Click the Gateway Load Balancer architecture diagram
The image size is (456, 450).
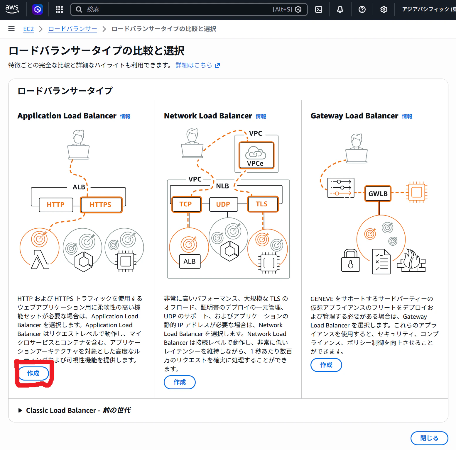(x=374, y=204)
